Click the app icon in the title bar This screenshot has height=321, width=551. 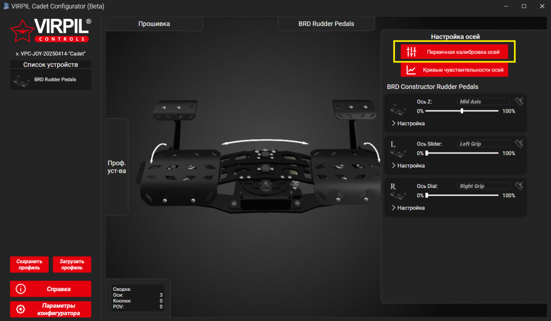[5, 6]
